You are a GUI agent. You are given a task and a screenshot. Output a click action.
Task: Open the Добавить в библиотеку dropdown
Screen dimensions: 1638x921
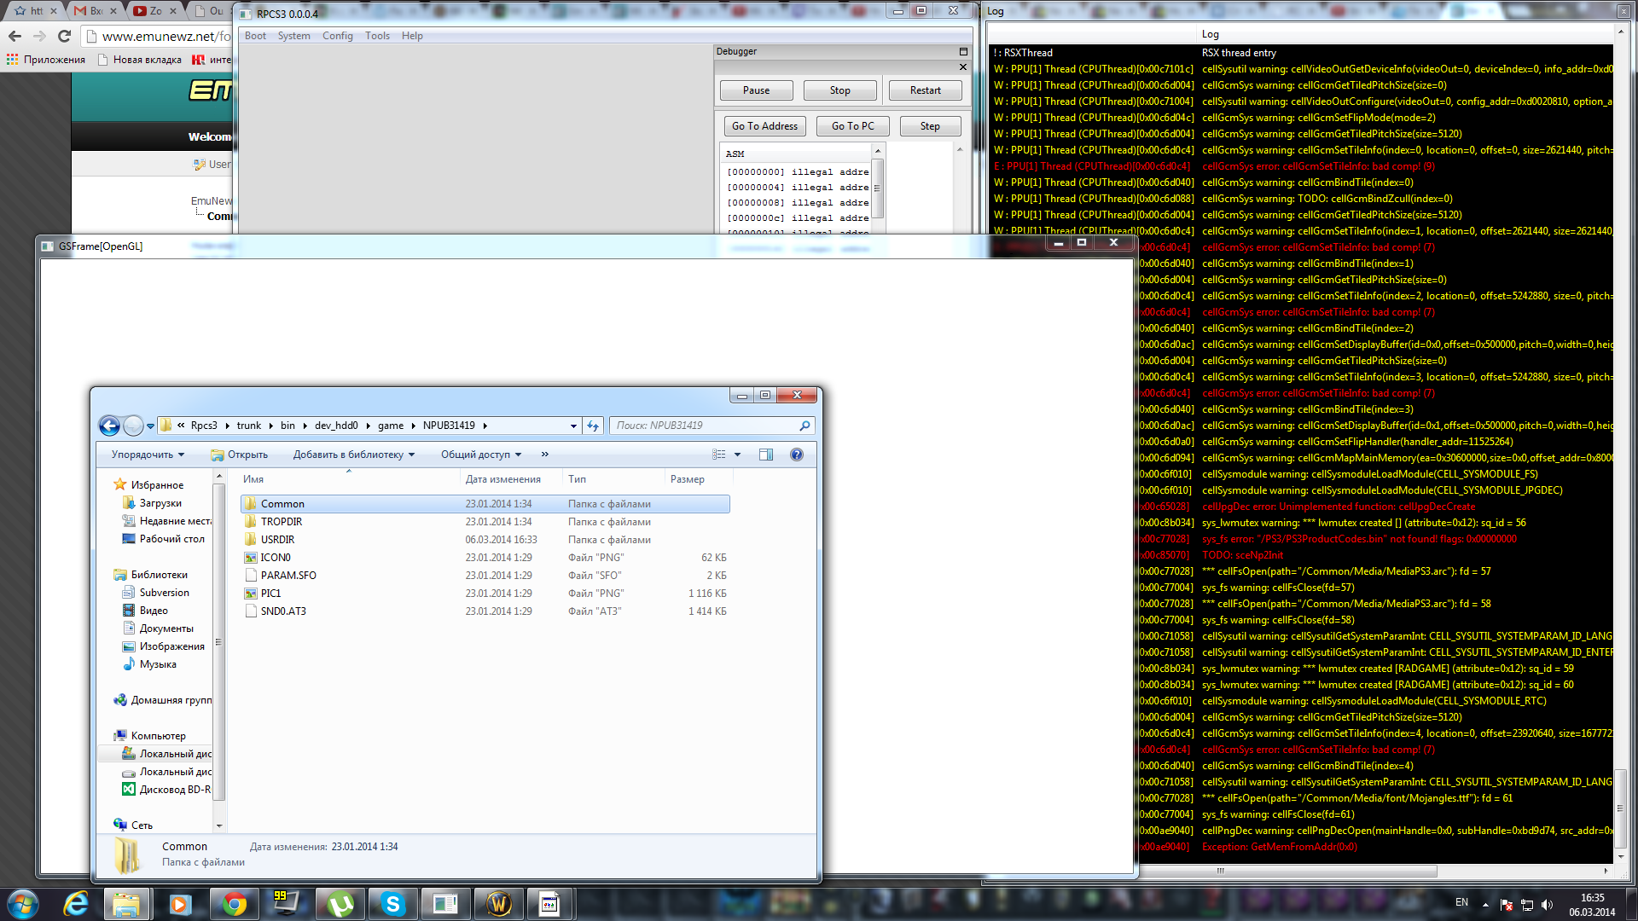pyautogui.click(x=353, y=455)
